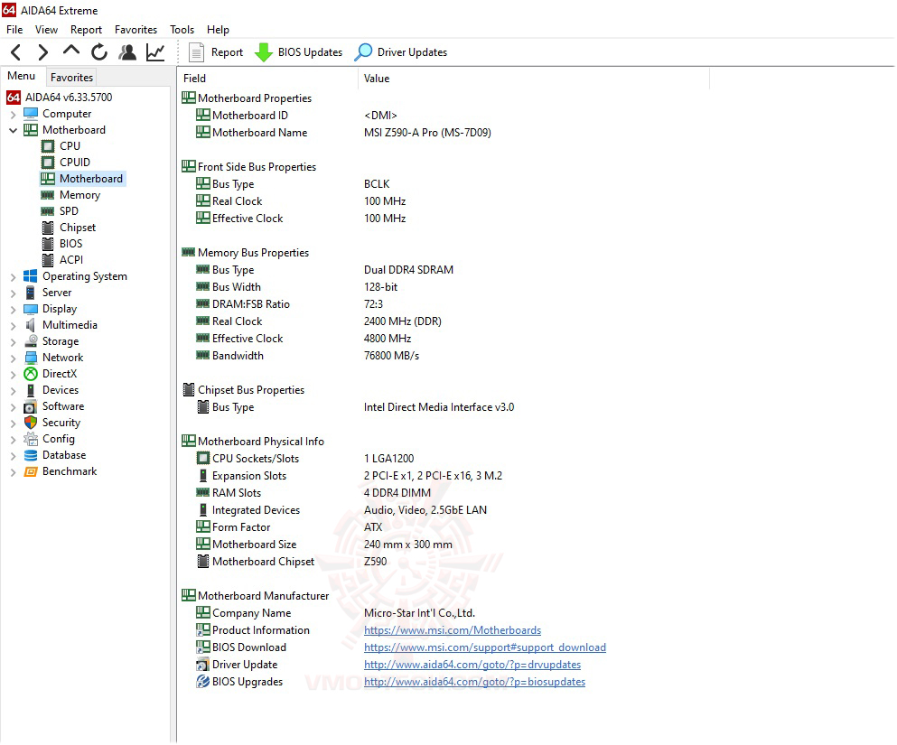Click the Forward navigation arrow

point(42,52)
